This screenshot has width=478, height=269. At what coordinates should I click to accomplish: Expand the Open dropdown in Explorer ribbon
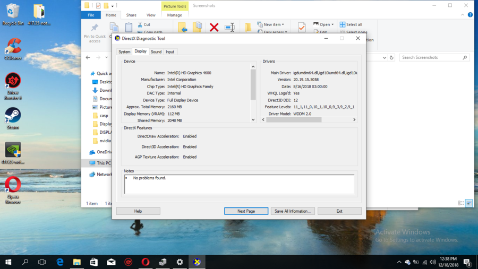point(332,24)
